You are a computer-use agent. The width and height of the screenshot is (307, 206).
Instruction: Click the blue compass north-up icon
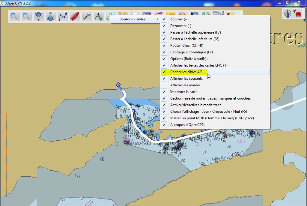pyautogui.click(x=288, y=13)
